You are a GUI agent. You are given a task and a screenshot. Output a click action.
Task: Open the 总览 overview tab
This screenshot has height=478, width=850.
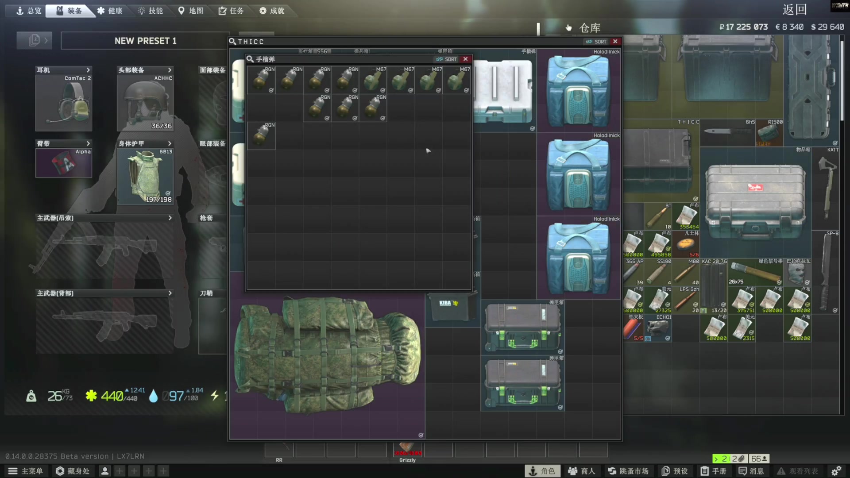(28, 11)
